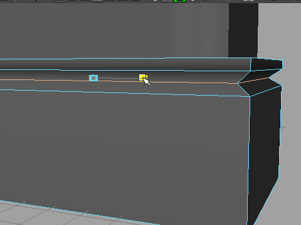
Task: Select the top cap face at right corner
Action: (267, 64)
